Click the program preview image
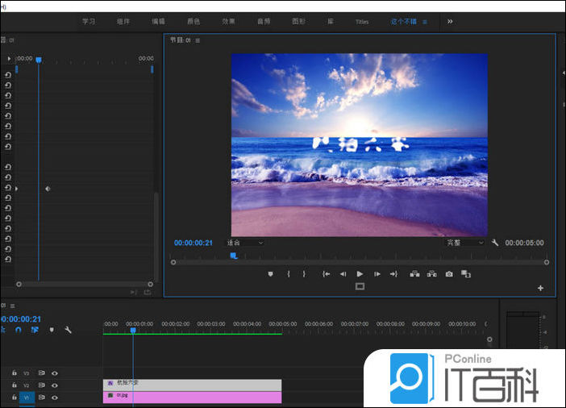The width and height of the screenshot is (566, 408). (359, 145)
